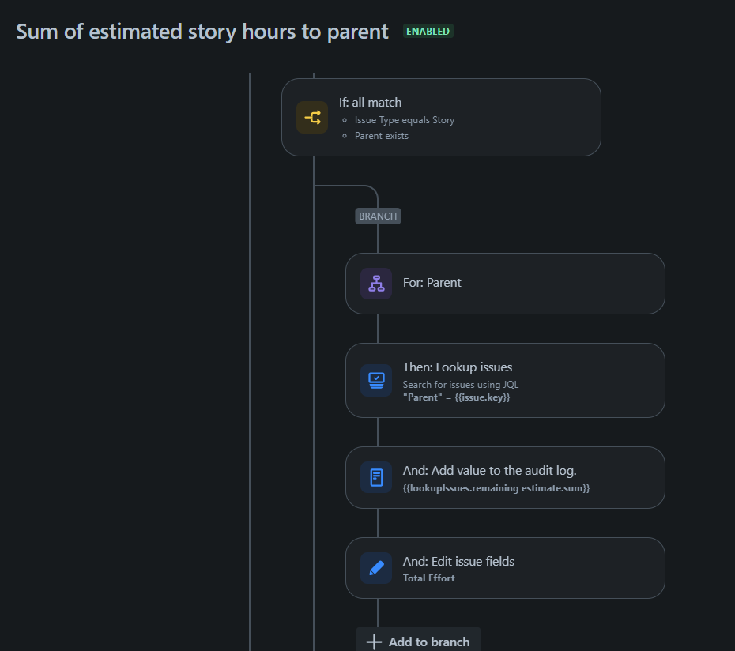This screenshot has width=735, height=651.
Task: Click the purple For Parent hierarchy icon
Action: pos(376,283)
